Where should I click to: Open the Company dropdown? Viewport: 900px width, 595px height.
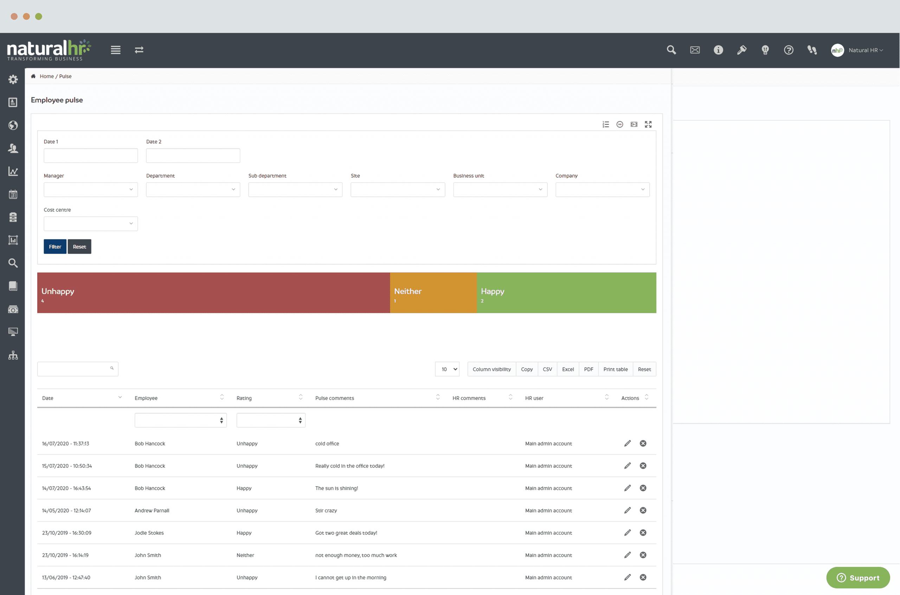click(x=603, y=189)
